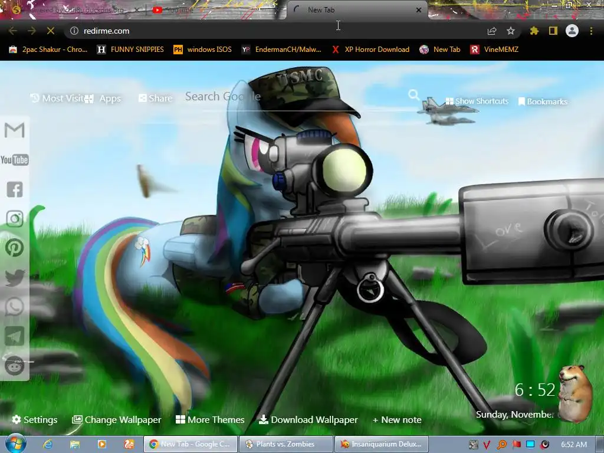Open More Themes
This screenshot has height=453, width=604.
(210, 419)
